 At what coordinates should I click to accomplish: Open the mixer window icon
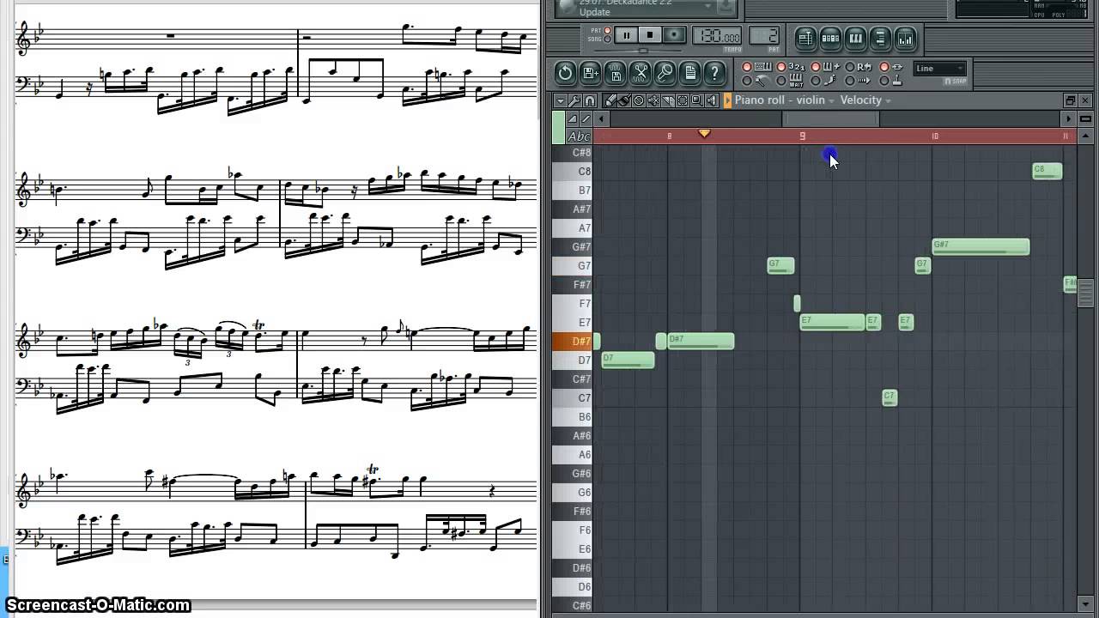pyautogui.click(x=905, y=38)
